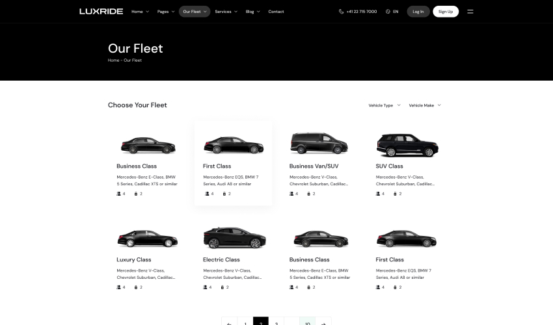Click passenger icon under Business Class
The image size is (553, 325).
119,194
